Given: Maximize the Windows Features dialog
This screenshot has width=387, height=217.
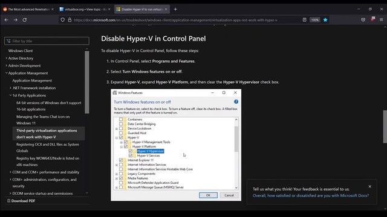Looking at the screenshot, I should point(224,93).
